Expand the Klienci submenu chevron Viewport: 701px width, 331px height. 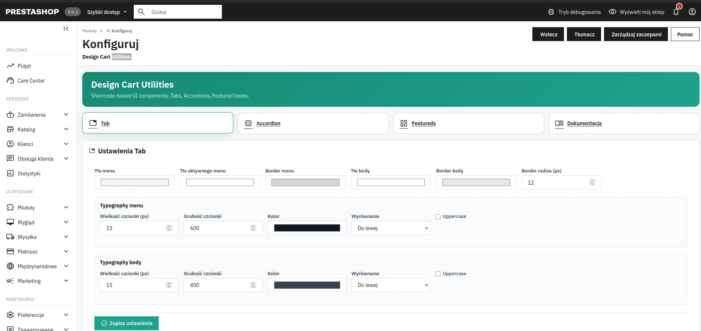66,144
